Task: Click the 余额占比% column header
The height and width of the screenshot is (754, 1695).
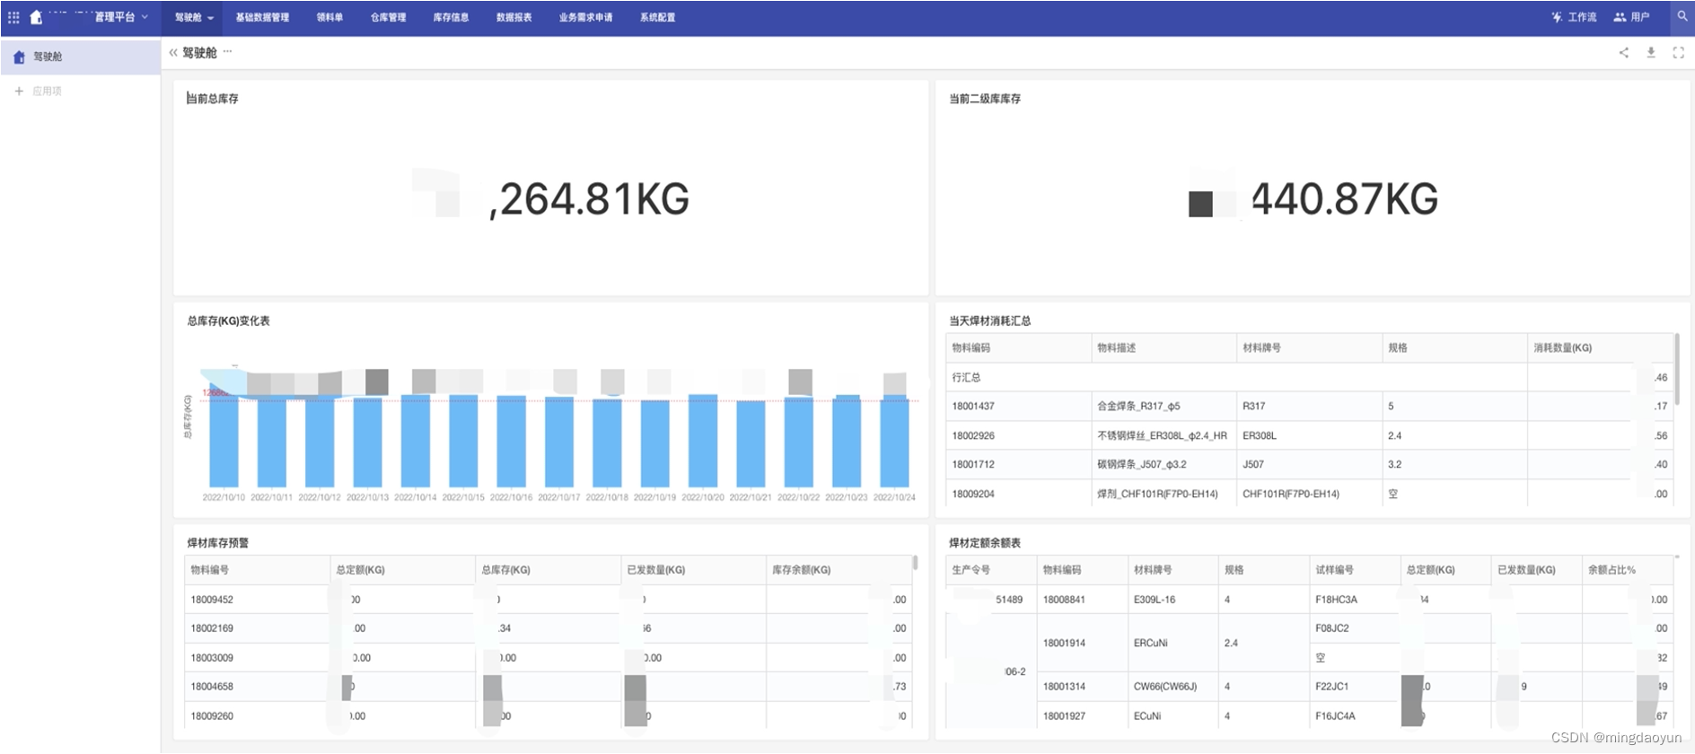Action: pyautogui.click(x=1627, y=570)
